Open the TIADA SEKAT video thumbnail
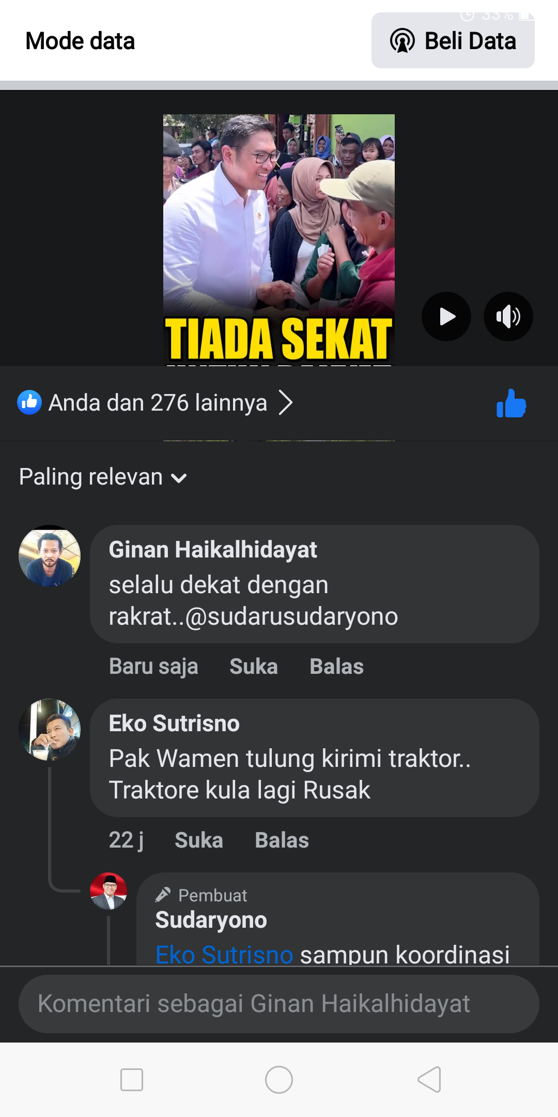 click(279, 240)
